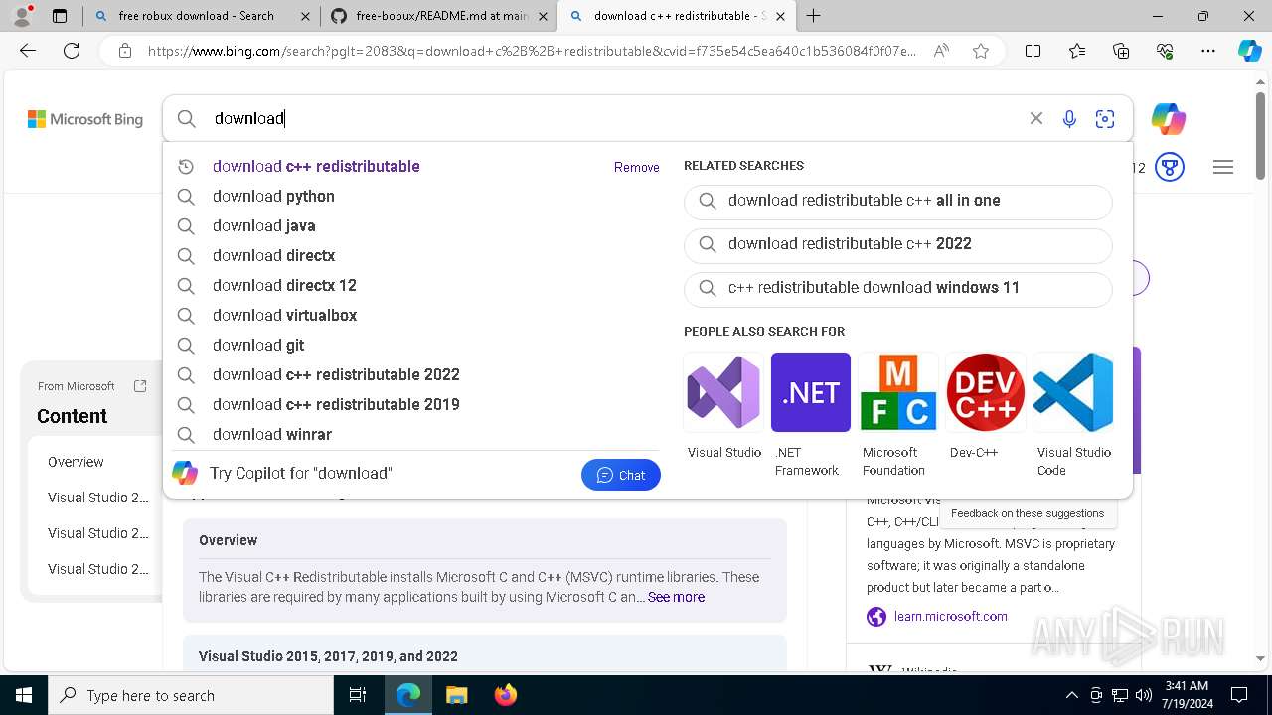Viewport: 1272px width, 715px height.
Task: Open visual search camera icon
Action: click(x=1105, y=119)
